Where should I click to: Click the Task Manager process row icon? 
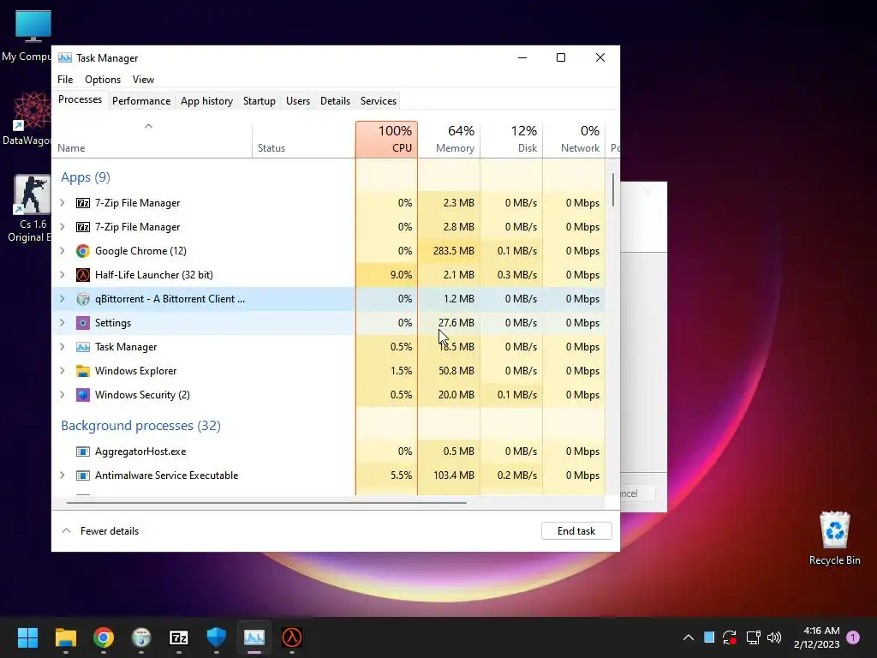point(83,348)
